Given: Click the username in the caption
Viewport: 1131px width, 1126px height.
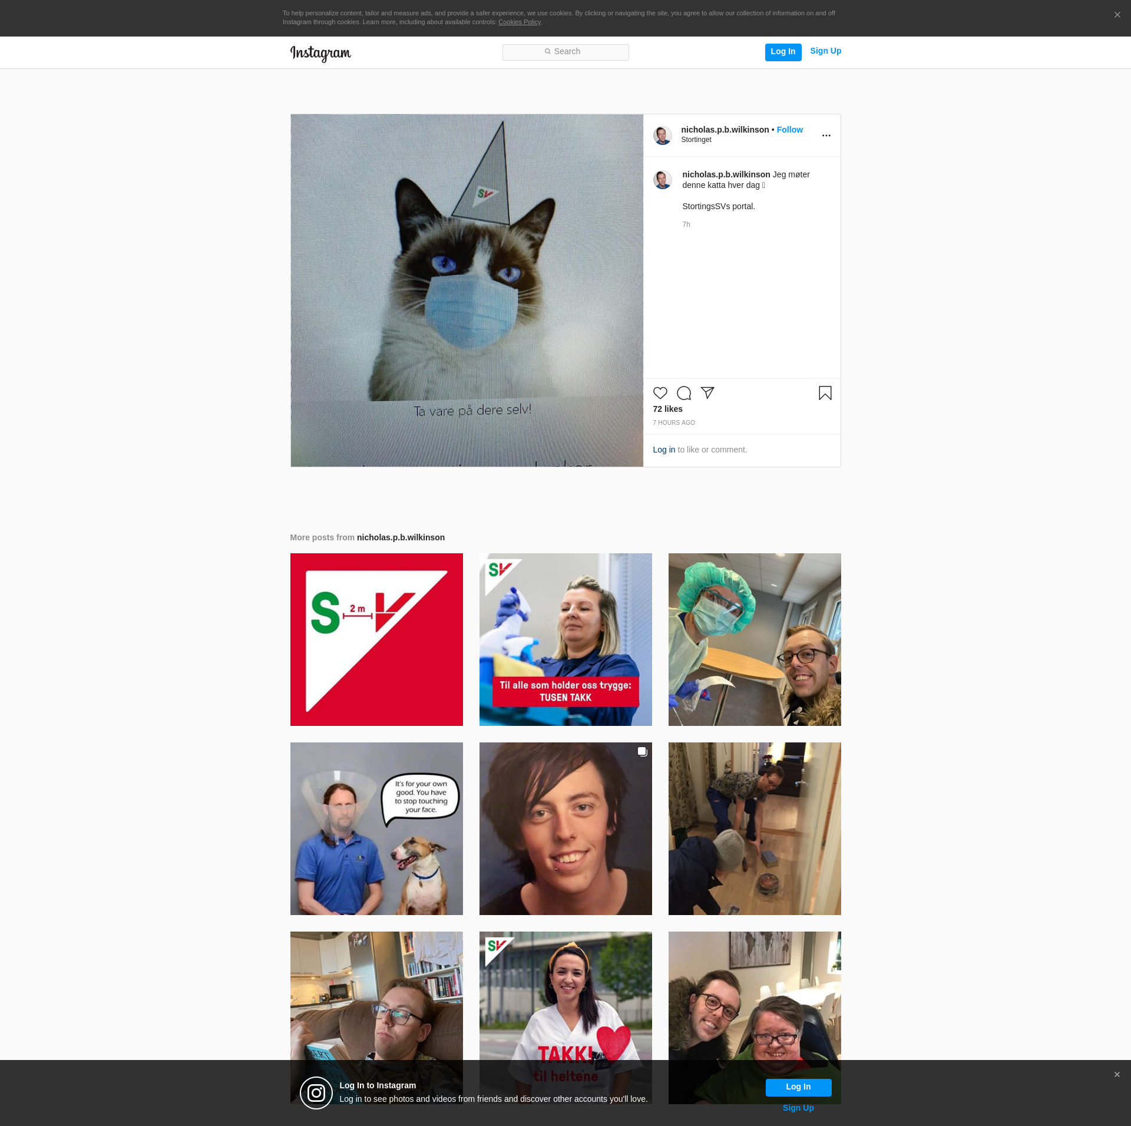Looking at the screenshot, I should coord(726,174).
